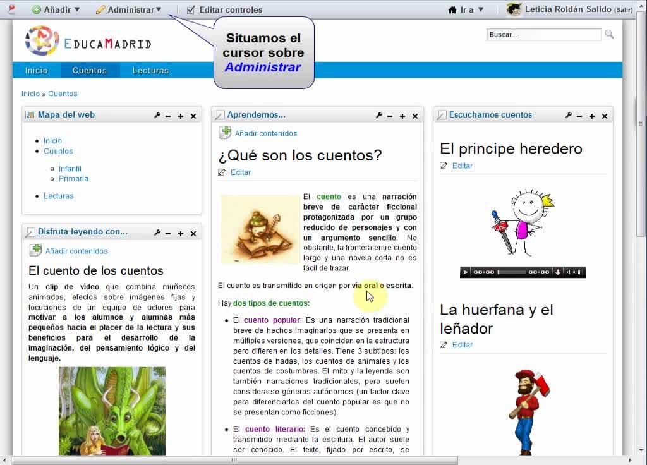The height and width of the screenshot is (465, 647).
Task: Adjust the audio player volume control
Action: pos(575,272)
